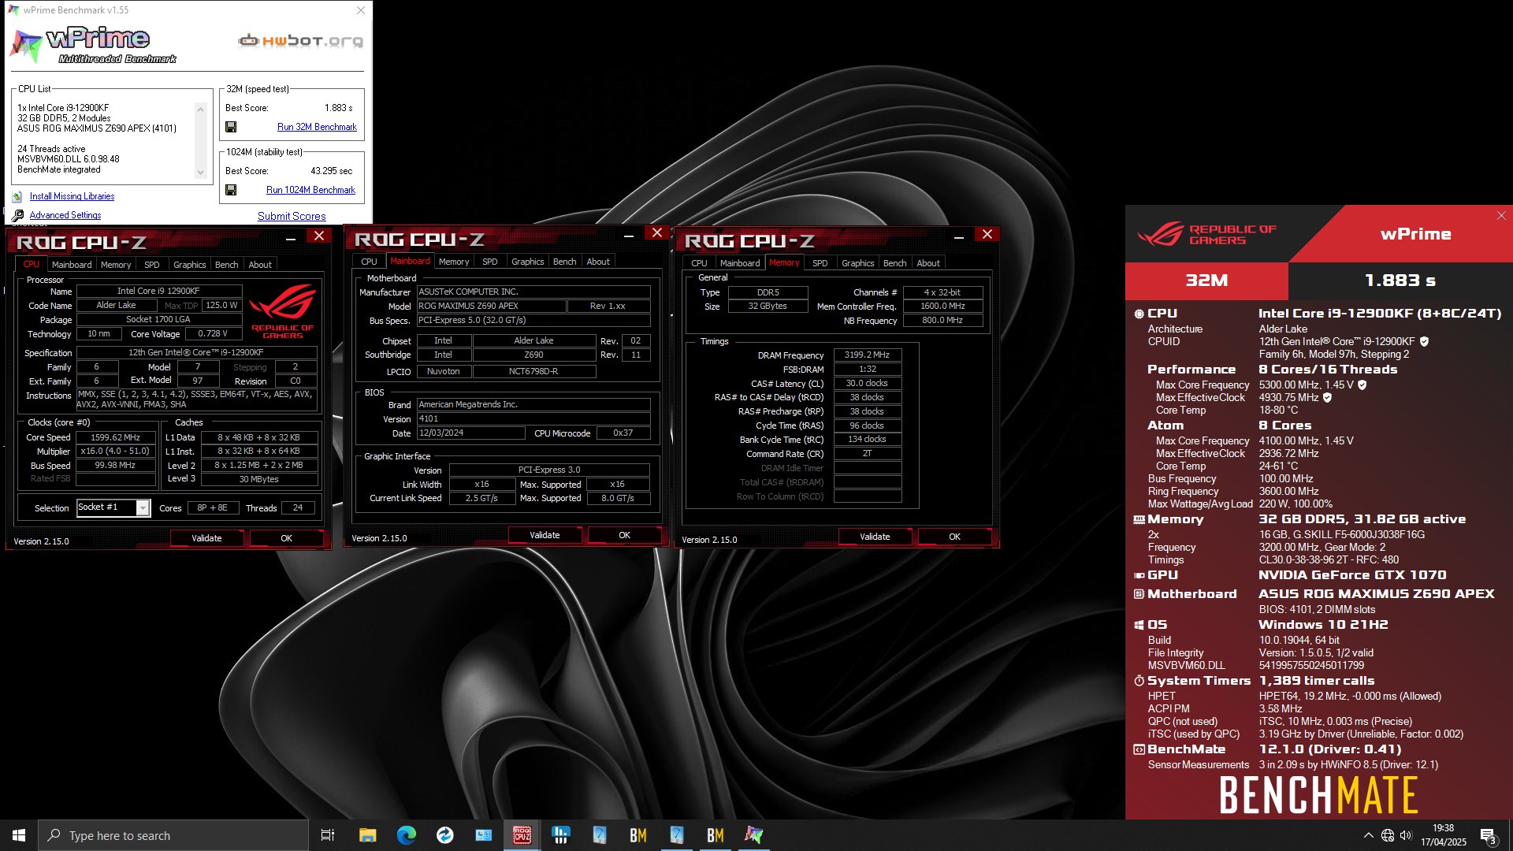Open Task View from the taskbar
1513x851 pixels.
pyautogui.click(x=328, y=835)
